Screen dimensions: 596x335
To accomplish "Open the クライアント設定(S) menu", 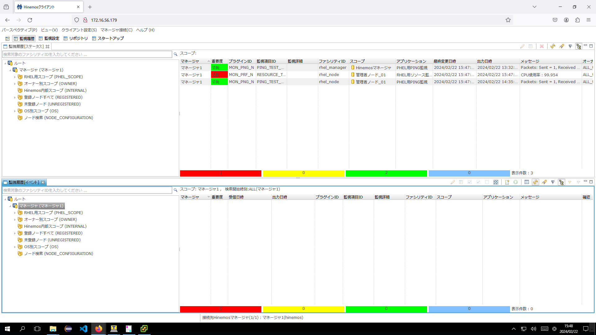I will [79, 30].
